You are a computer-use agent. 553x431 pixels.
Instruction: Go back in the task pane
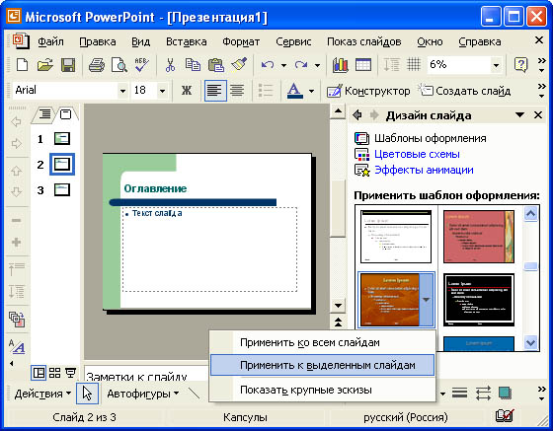(357, 115)
